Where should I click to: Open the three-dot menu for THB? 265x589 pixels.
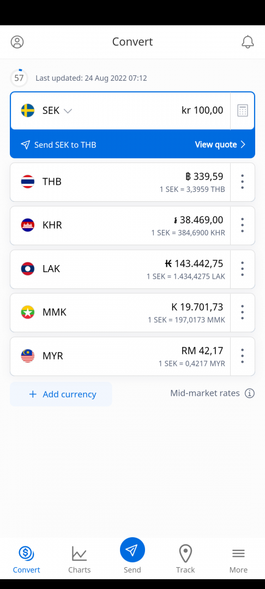click(x=243, y=182)
